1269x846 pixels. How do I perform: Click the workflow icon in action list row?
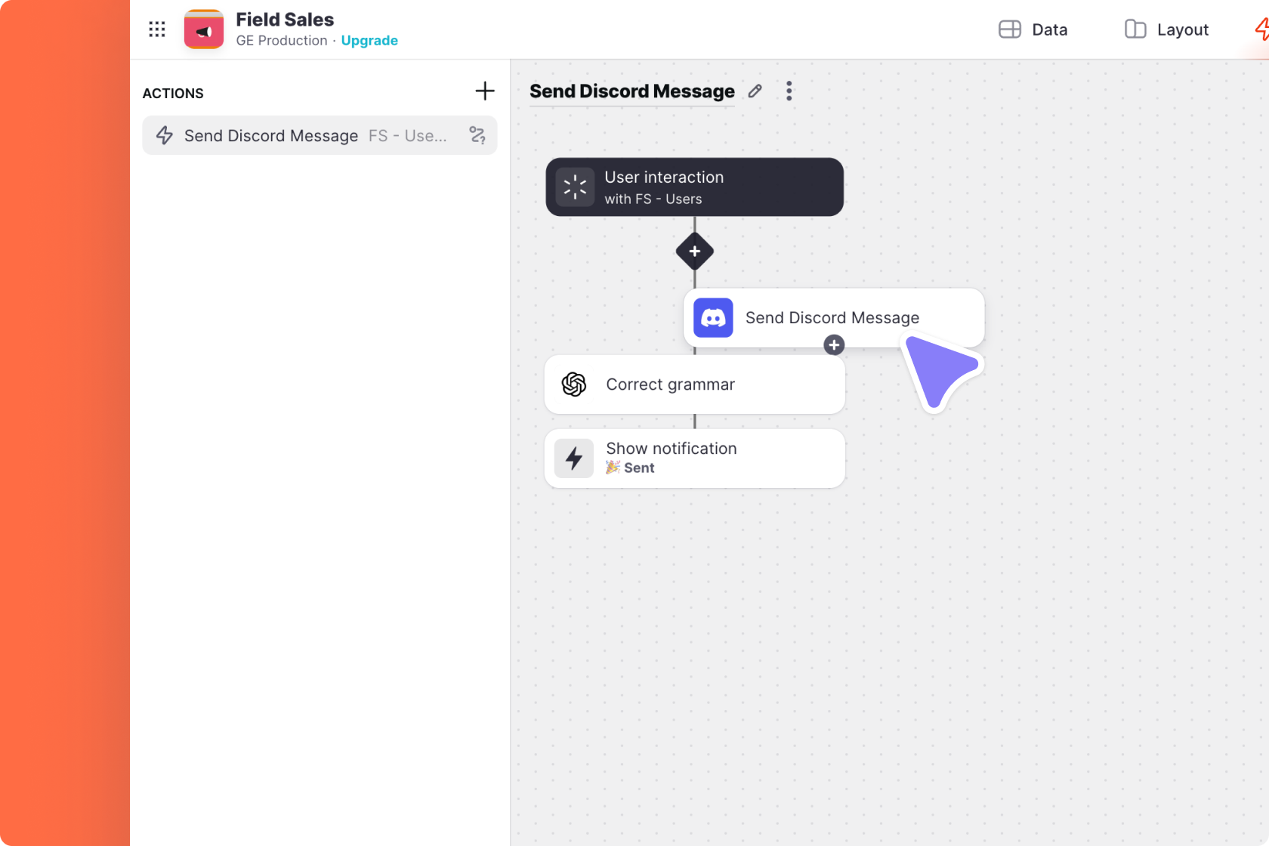(477, 135)
